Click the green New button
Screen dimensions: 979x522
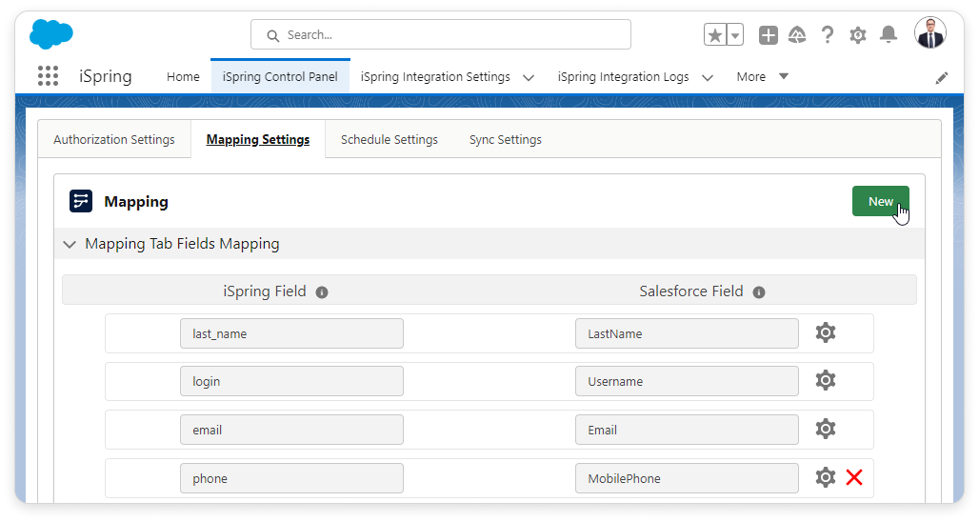click(880, 201)
